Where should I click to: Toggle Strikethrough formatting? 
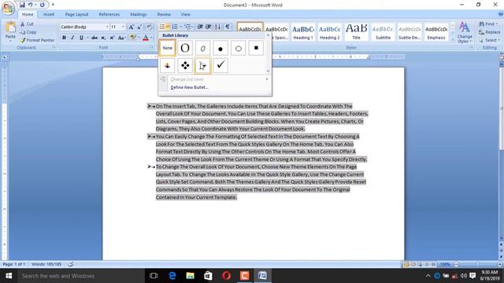click(x=94, y=38)
